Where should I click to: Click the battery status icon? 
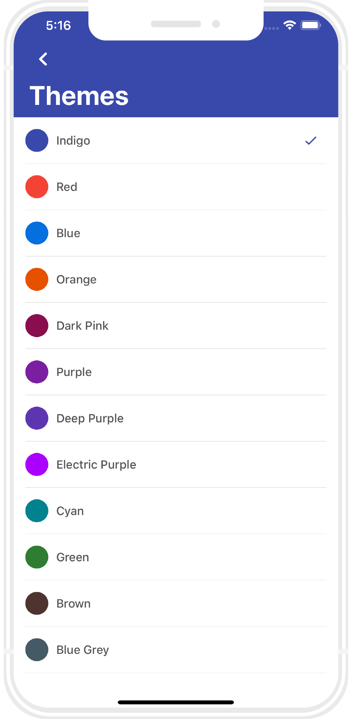(x=311, y=25)
